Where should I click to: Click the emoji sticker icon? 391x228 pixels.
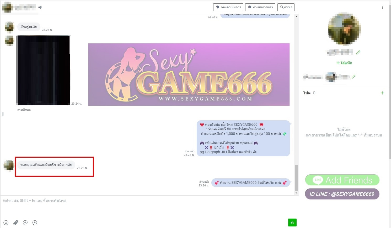pos(6,223)
